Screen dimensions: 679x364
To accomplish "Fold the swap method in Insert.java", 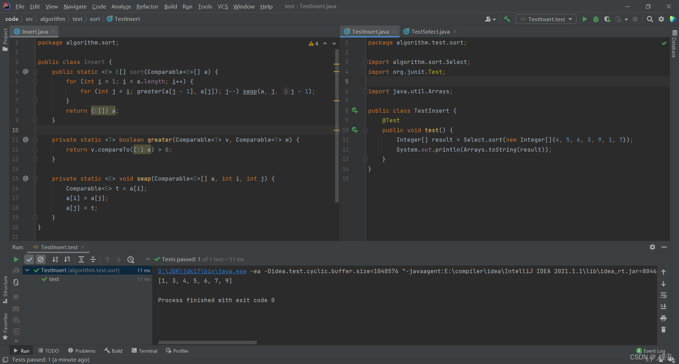I will pyautogui.click(x=35, y=179).
